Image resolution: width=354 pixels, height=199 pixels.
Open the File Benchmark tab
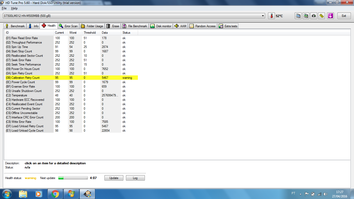135,26
